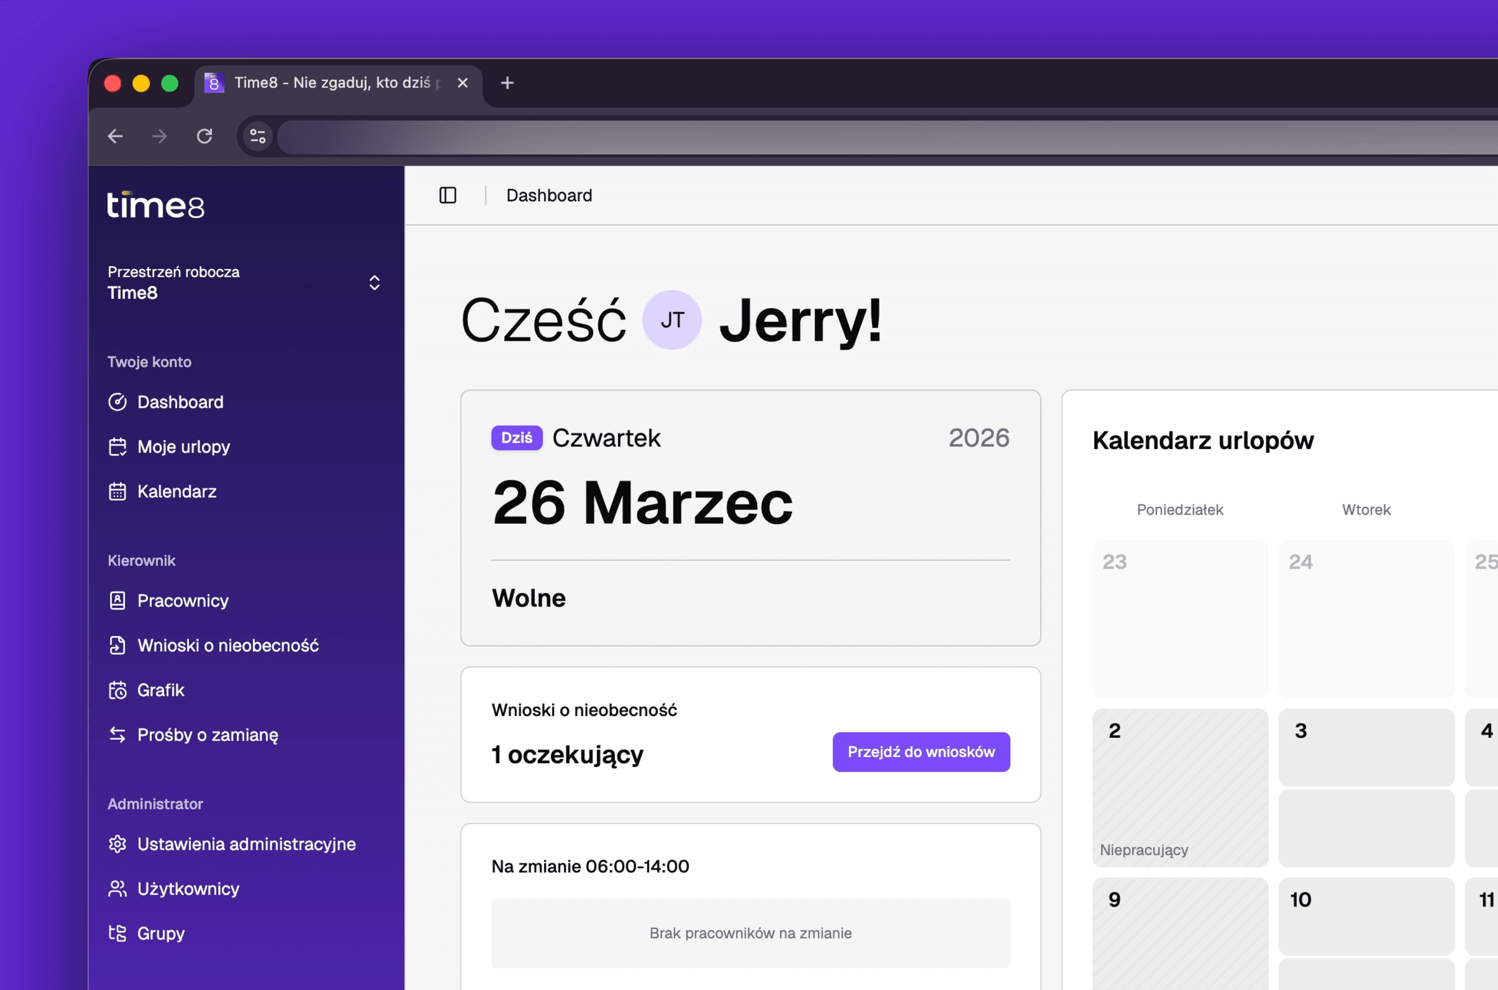Click the Na zmianie 06:00-14:00 heading

[590, 866]
